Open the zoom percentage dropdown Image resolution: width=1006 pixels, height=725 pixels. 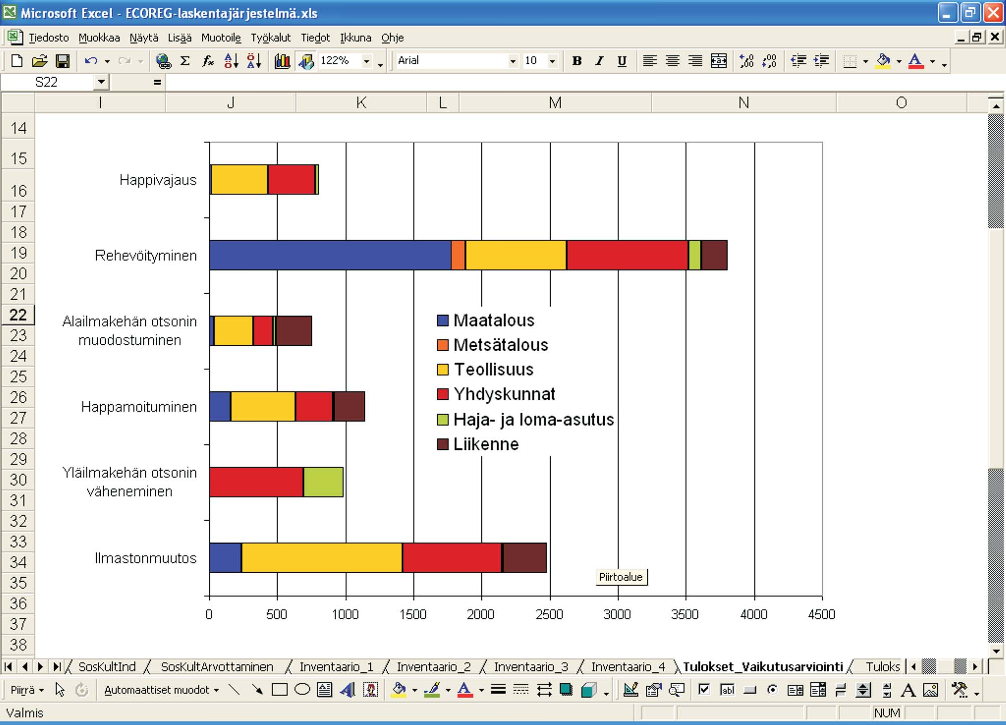click(x=367, y=61)
